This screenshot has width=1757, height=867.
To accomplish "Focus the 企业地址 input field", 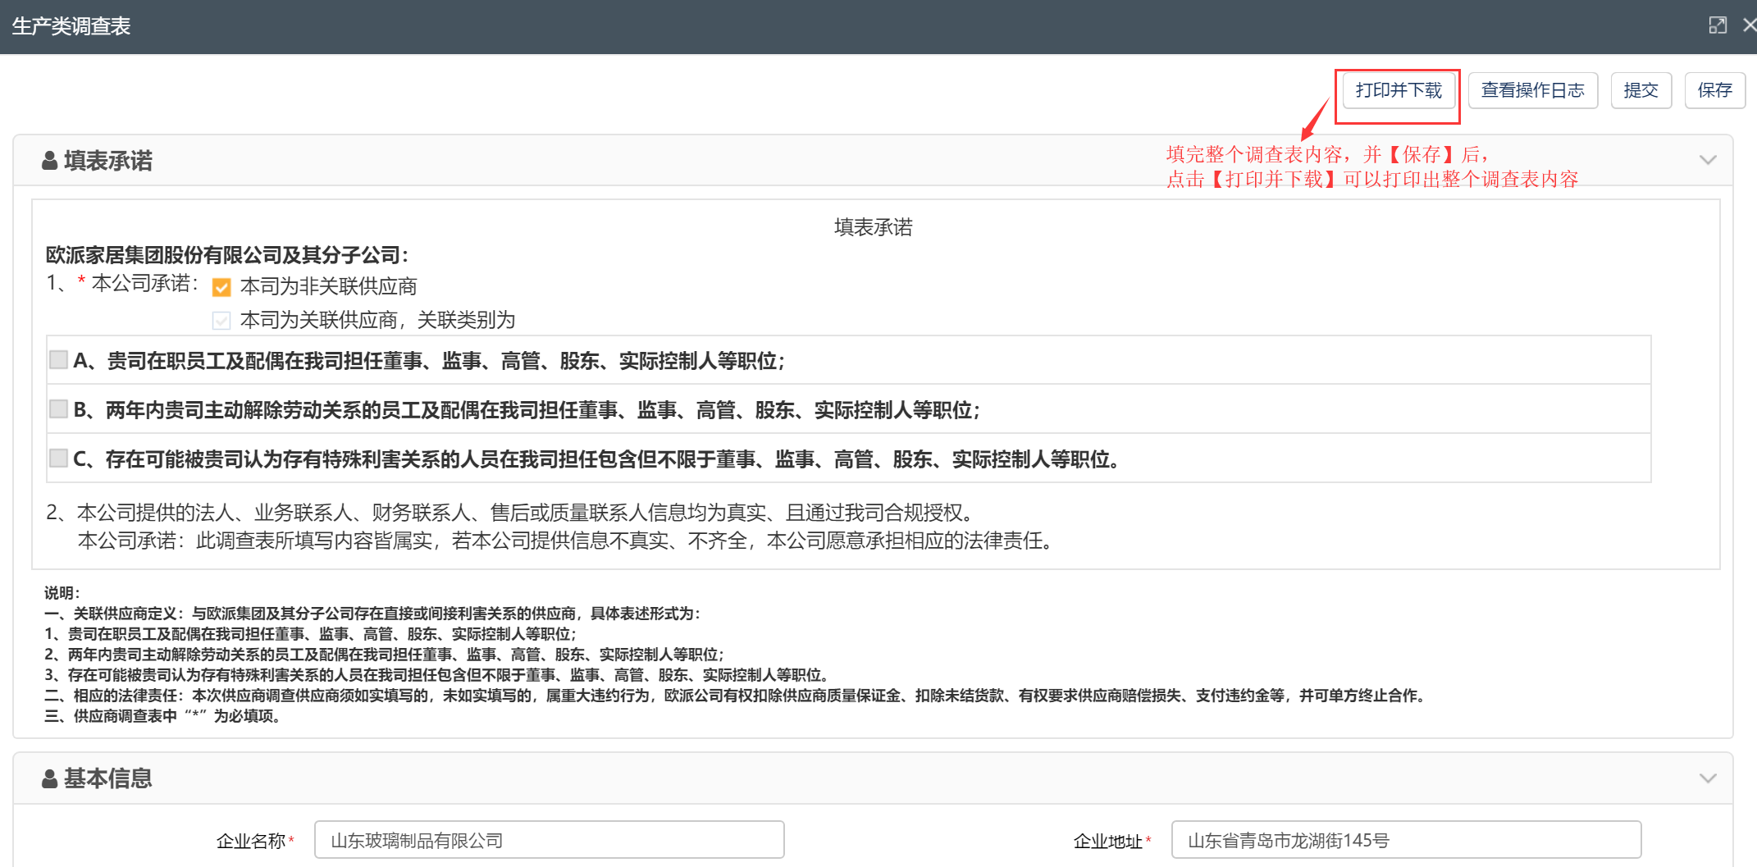I will click(1406, 840).
